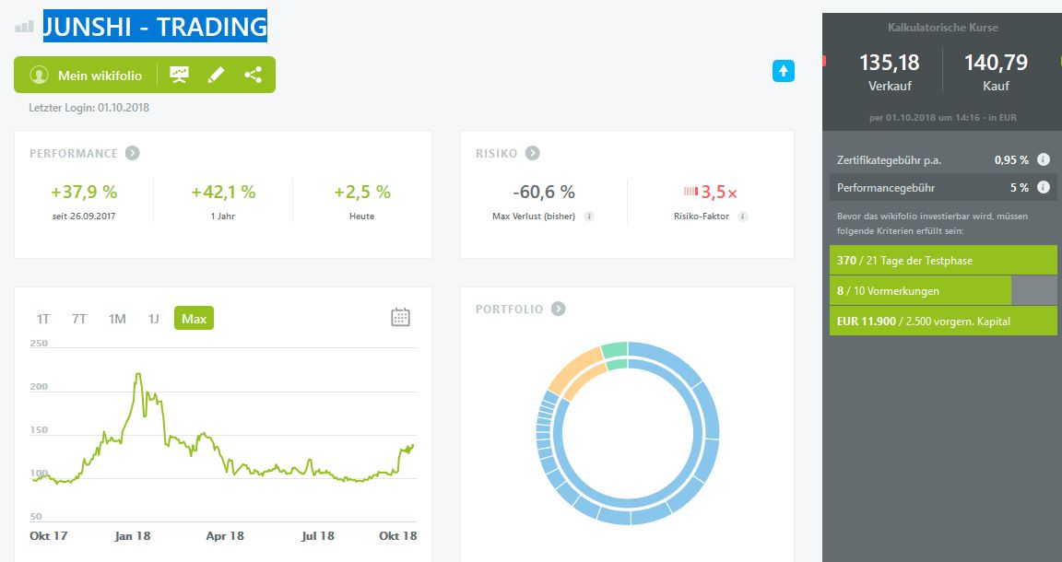Select the 1M chart timeframe
Screen dimensions: 1062x562
[x=117, y=319]
